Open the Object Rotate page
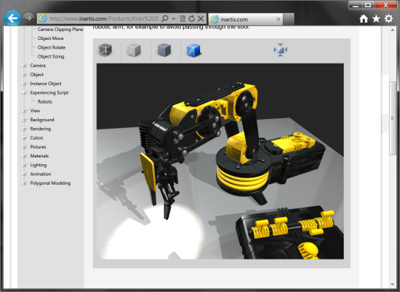The image size is (400, 292). tap(51, 47)
